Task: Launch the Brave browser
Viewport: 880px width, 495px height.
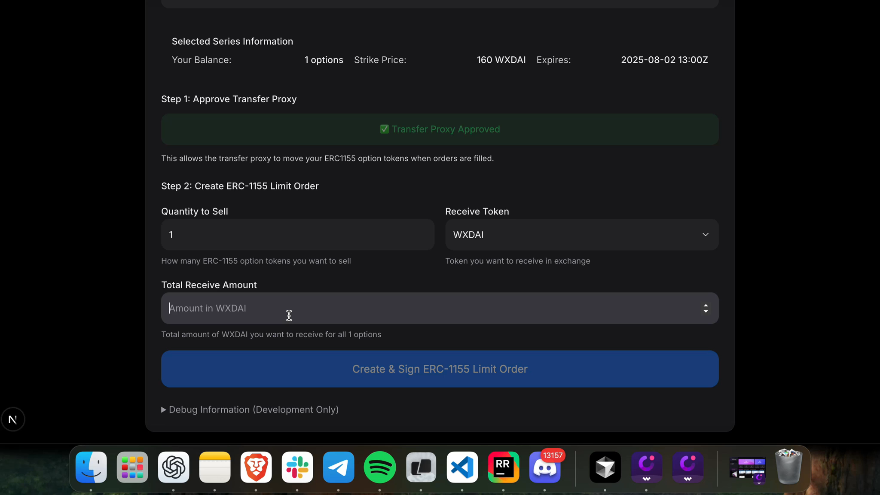Action: pos(256,467)
